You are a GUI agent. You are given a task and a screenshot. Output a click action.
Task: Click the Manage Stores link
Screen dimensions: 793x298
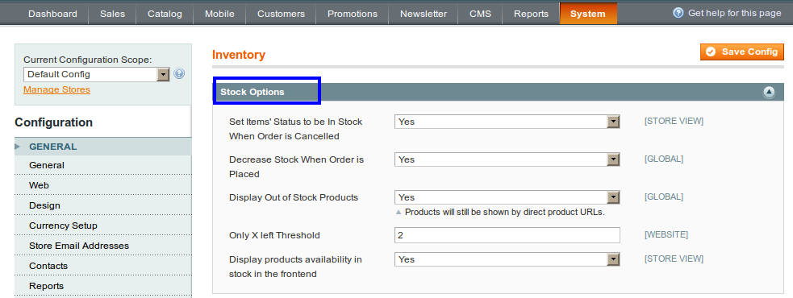coord(56,90)
